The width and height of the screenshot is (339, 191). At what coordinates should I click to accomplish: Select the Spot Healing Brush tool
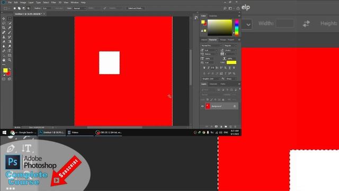(x=4, y=32)
